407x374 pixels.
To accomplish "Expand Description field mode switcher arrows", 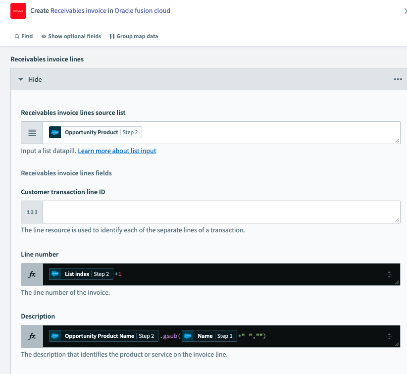I will pyautogui.click(x=389, y=336).
